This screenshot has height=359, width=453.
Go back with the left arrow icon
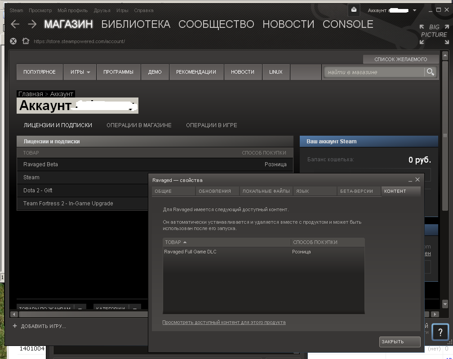point(15,24)
